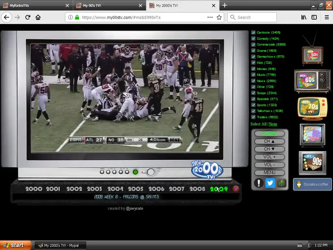This screenshot has height=250, width=333.
Task: Share via the Twitter bird icon
Action: [270, 183]
